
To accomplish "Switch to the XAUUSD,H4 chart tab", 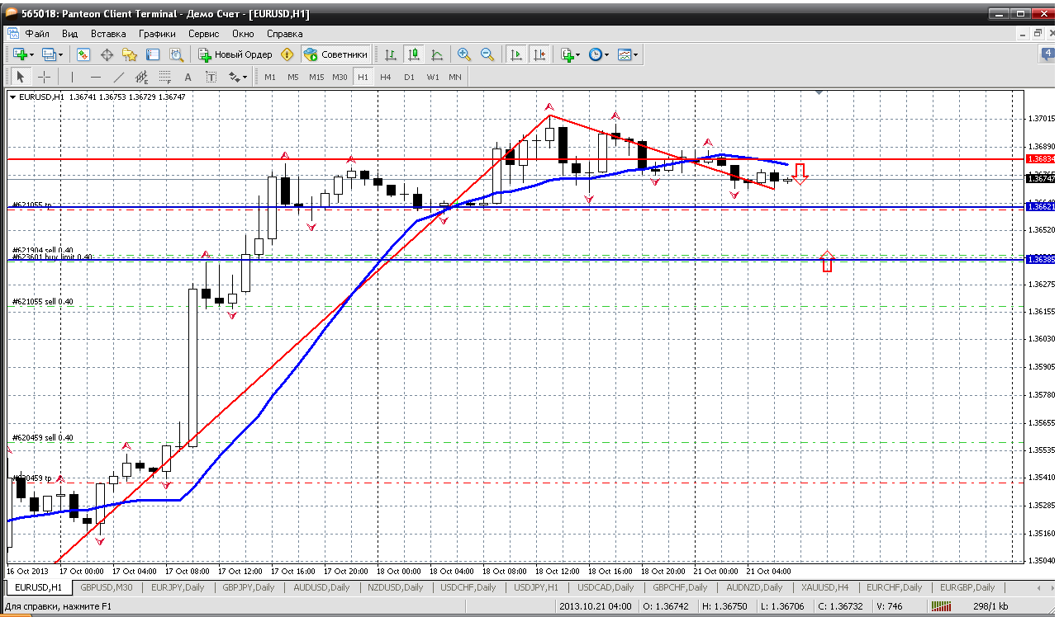I will (824, 587).
